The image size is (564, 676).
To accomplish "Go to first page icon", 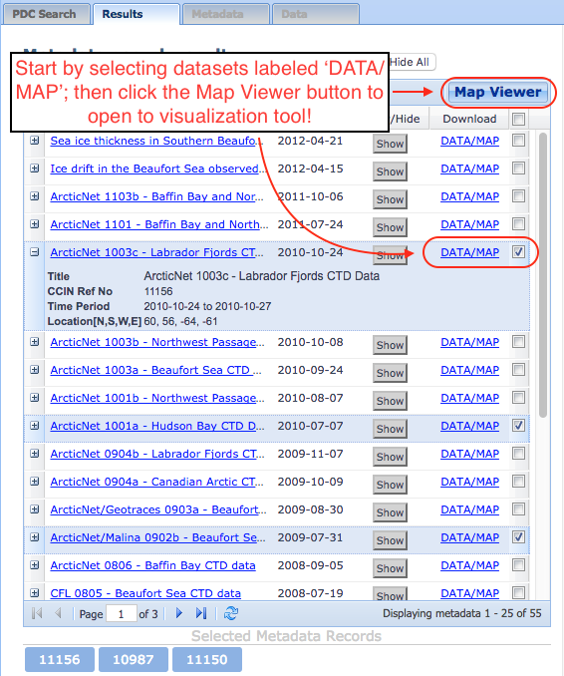I will pyautogui.click(x=37, y=613).
